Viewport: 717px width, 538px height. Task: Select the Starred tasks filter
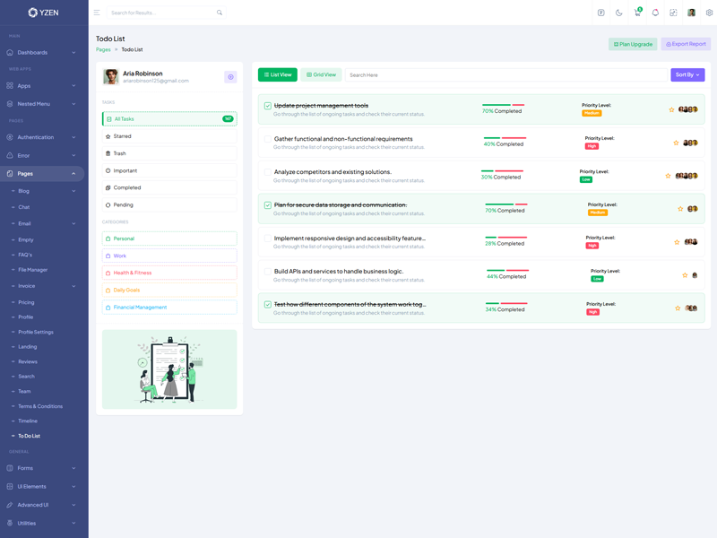168,136
